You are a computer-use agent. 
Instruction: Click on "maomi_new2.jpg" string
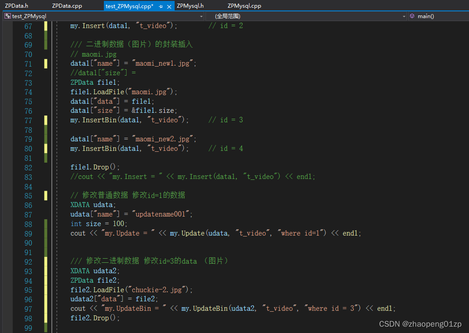pos(163,139)
